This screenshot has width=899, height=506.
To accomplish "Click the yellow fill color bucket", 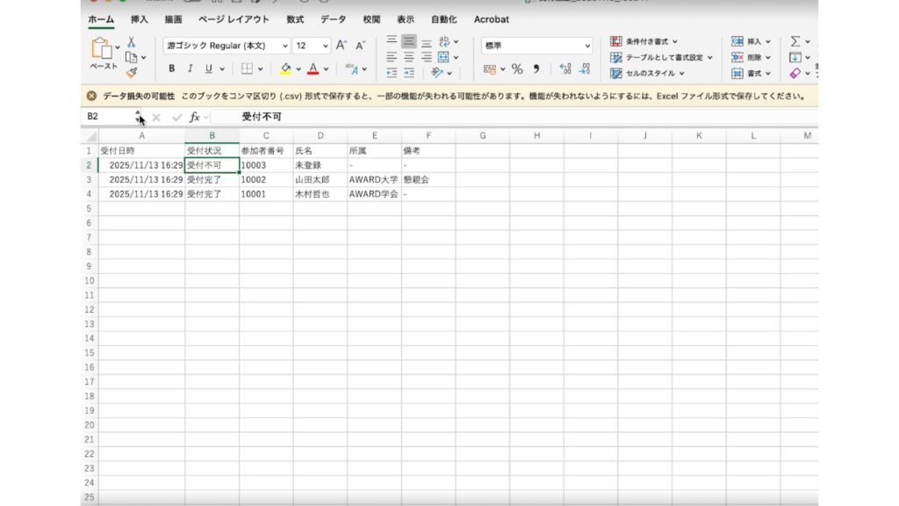I will click(x=285, y=69).
